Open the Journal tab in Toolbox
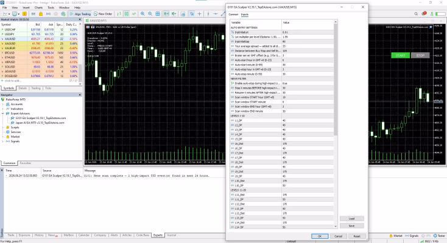This screenshot has height=243, width=447. click(171, 235)
